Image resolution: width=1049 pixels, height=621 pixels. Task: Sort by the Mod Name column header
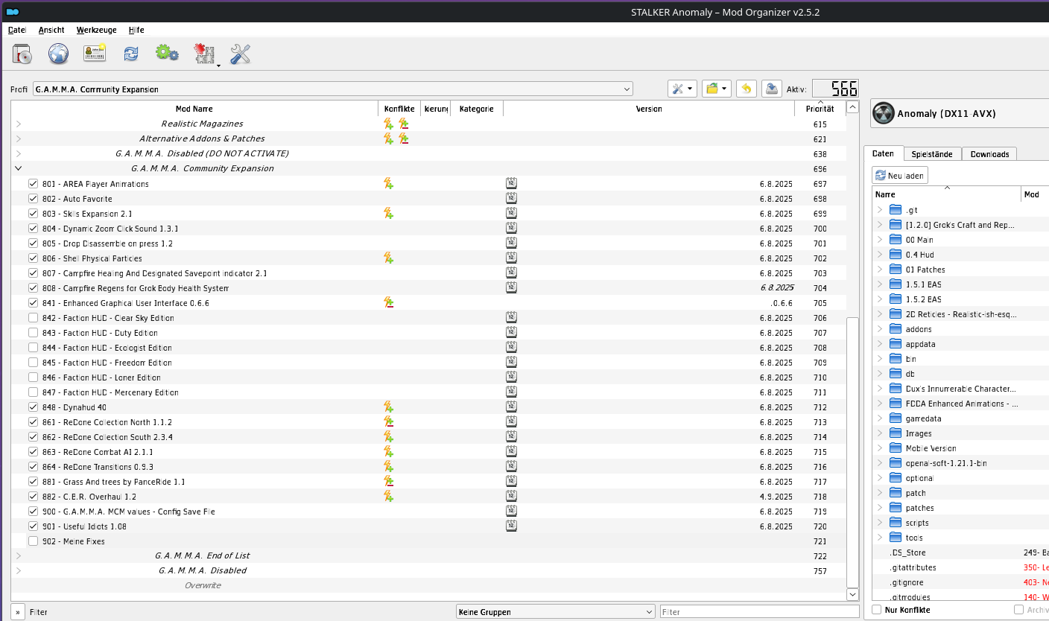[194, 109]
